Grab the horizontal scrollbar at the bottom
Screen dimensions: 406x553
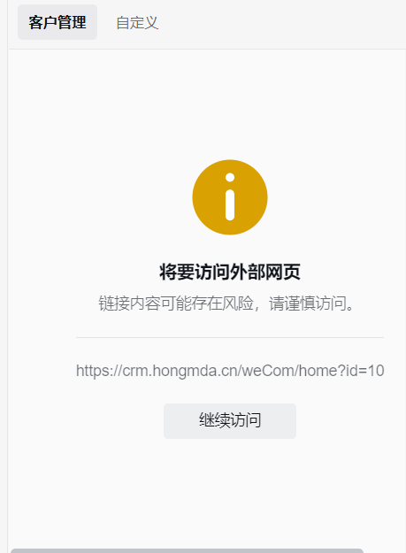point(187,550)
